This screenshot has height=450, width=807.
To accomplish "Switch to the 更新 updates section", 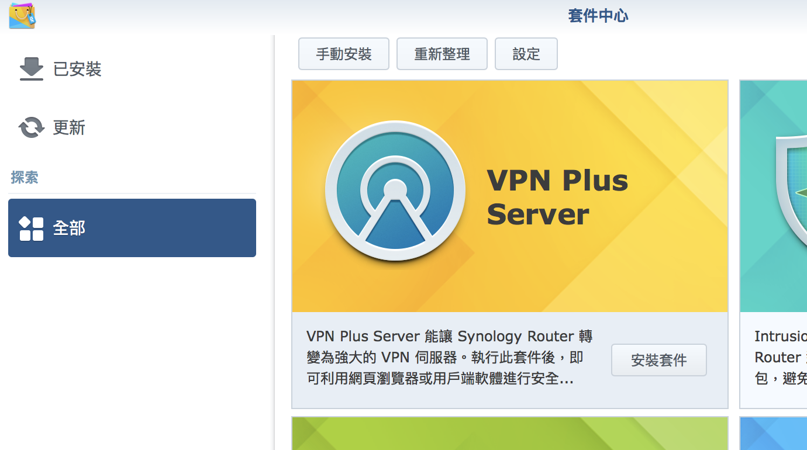I will click(69, 127).
